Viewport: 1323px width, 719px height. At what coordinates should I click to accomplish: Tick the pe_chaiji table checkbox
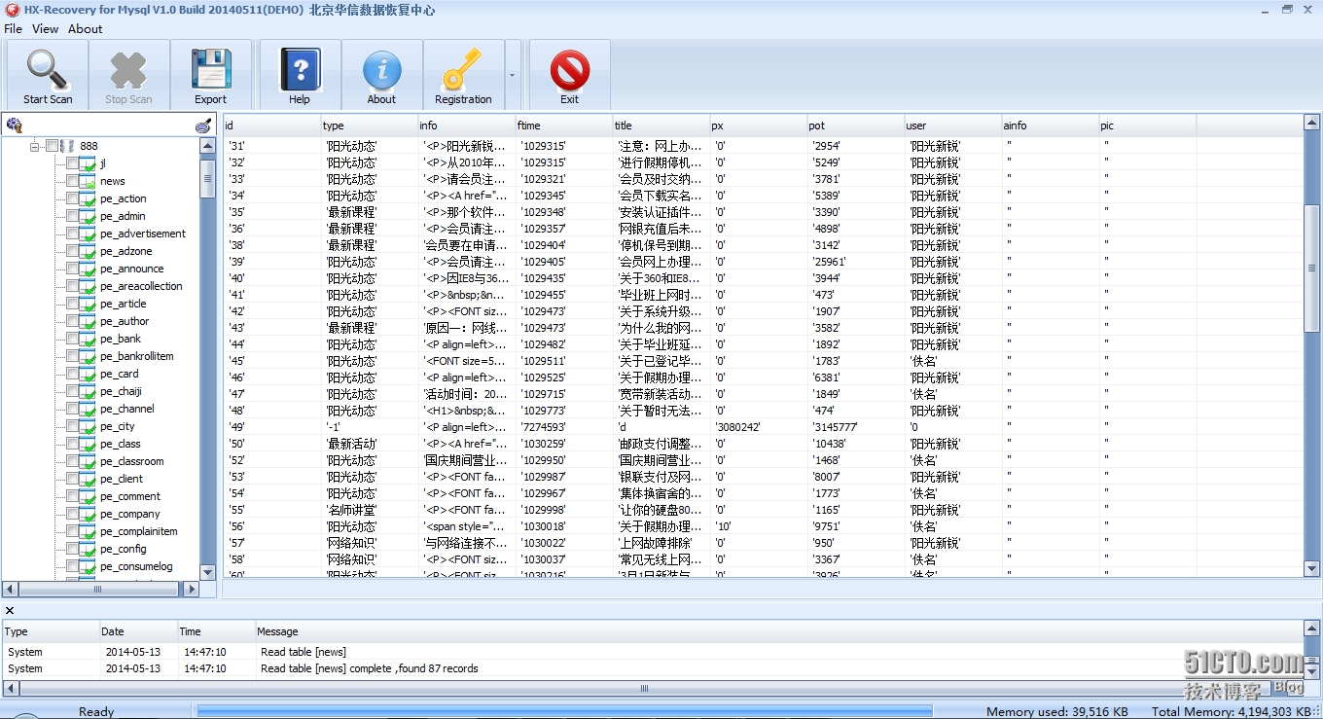point(72,391)
